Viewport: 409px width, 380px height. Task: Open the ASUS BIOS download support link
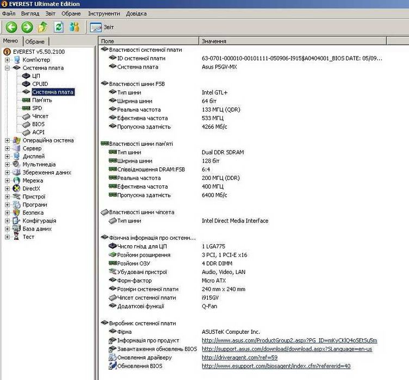click(x=287, y=349)
